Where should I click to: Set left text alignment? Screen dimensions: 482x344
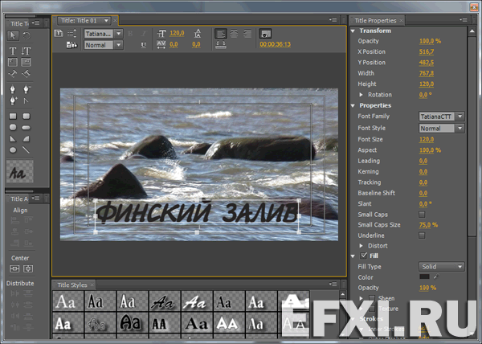coord(221,33)
